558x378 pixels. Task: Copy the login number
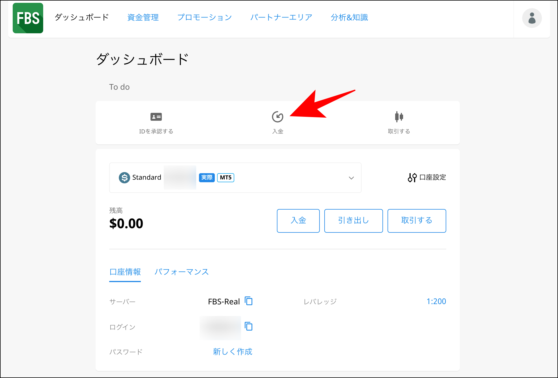(x=249, y=327)
